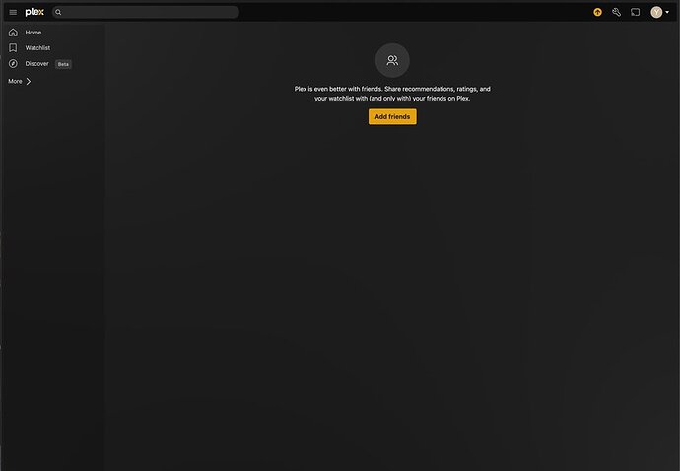The height and width of the screenshot is (471, 680).
Task: Click the friends people icon
Action: [392, 60]
